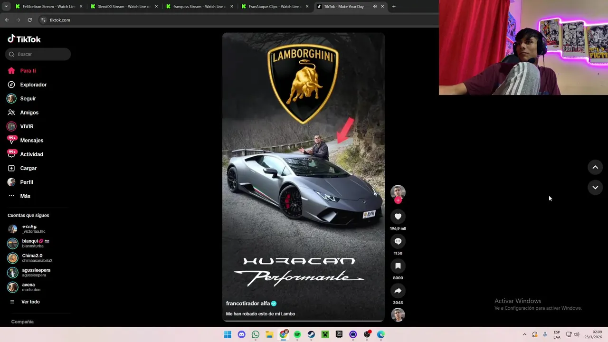Switch the ESP LAA keyboard language
Image resolution: width=608 pixels, height=342 pixels.
pos(557,334)
